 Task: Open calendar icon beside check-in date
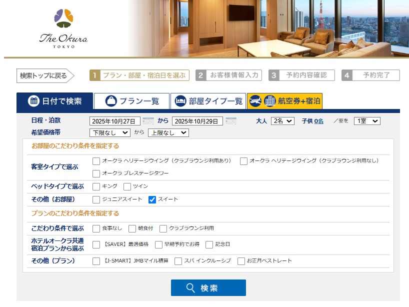click(x=148, y=121)
